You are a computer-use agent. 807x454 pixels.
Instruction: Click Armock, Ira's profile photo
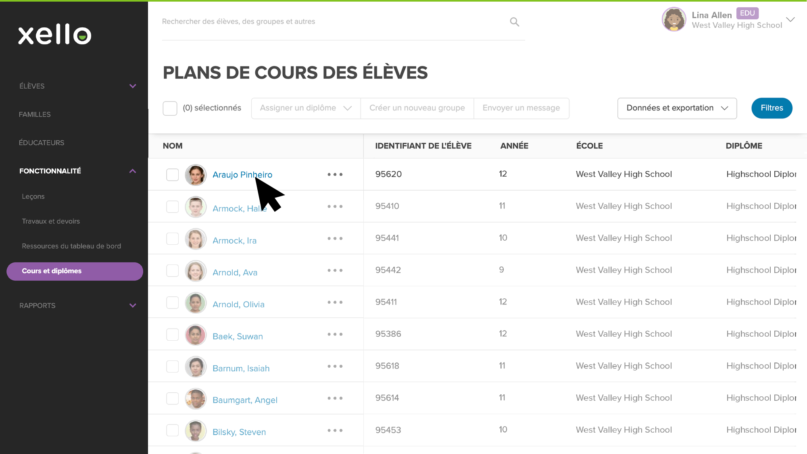pos(196,239)
